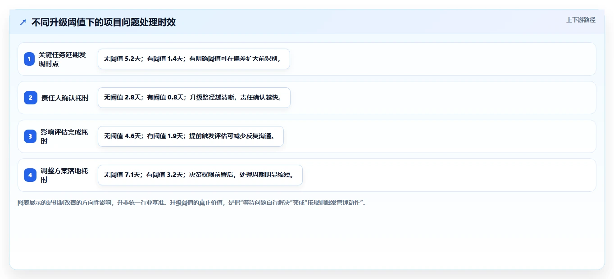Click the 关键任务延期发现时点 label
This screenshot has width=614, height=279.
click(x=62, y=59)
